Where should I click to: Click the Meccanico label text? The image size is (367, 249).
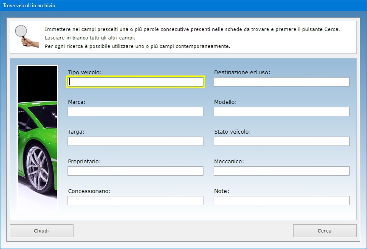229,162
